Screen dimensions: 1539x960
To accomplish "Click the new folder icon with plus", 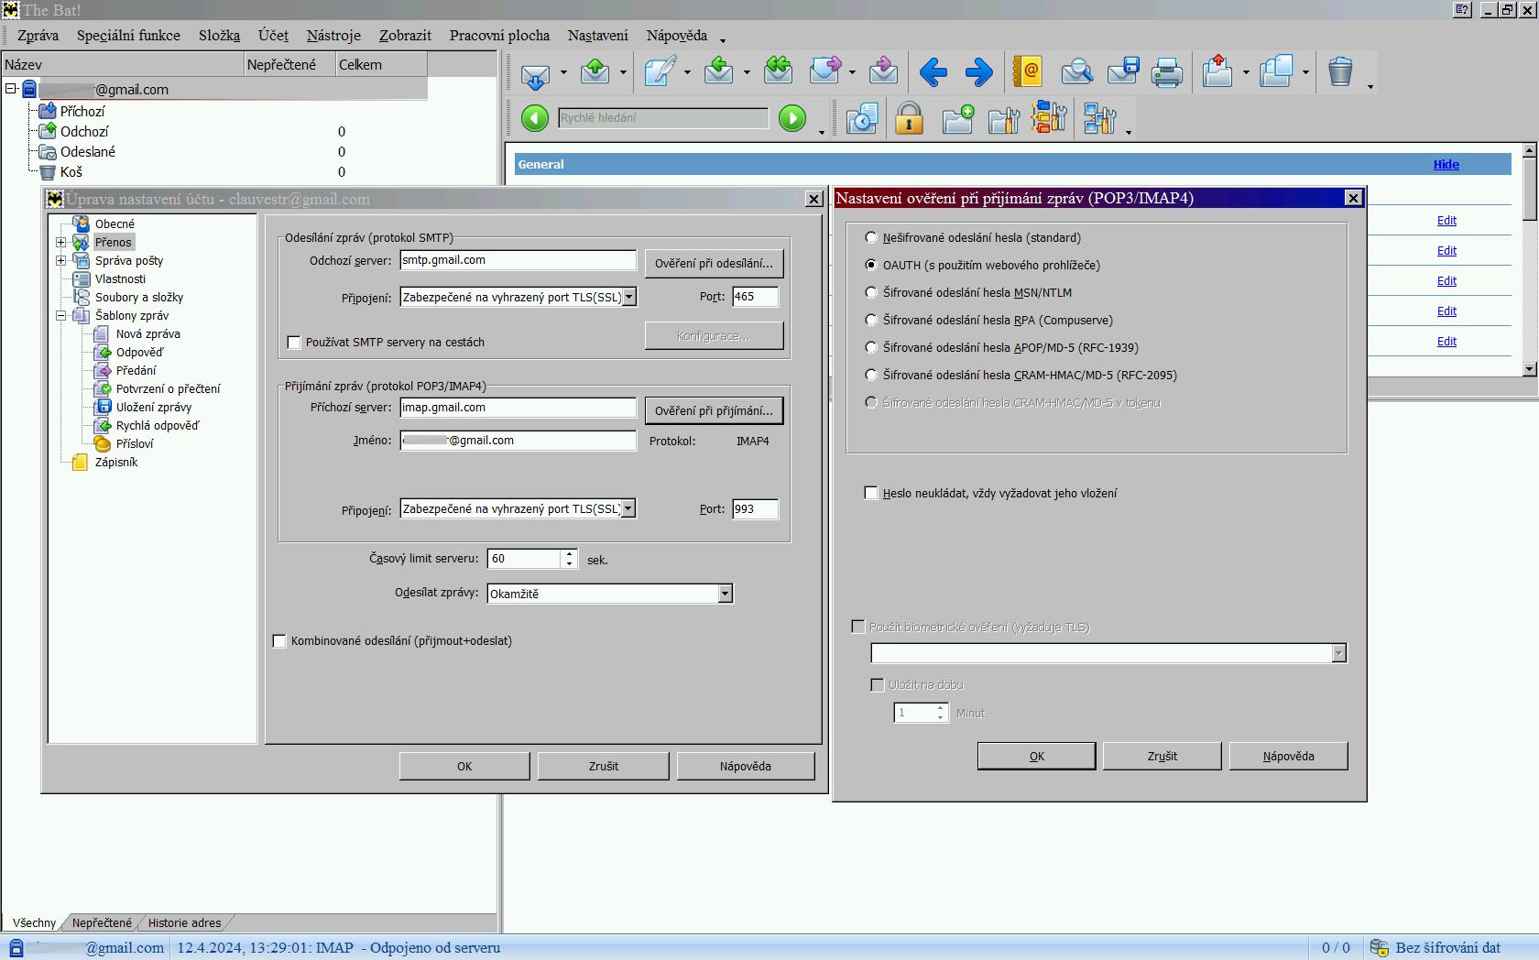I will 957,119.
